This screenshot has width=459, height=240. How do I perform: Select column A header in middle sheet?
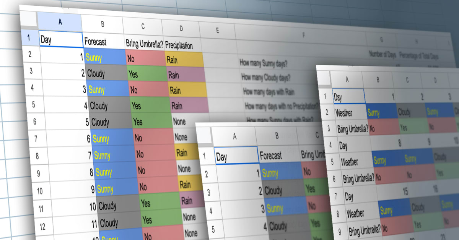pos(234,136)
